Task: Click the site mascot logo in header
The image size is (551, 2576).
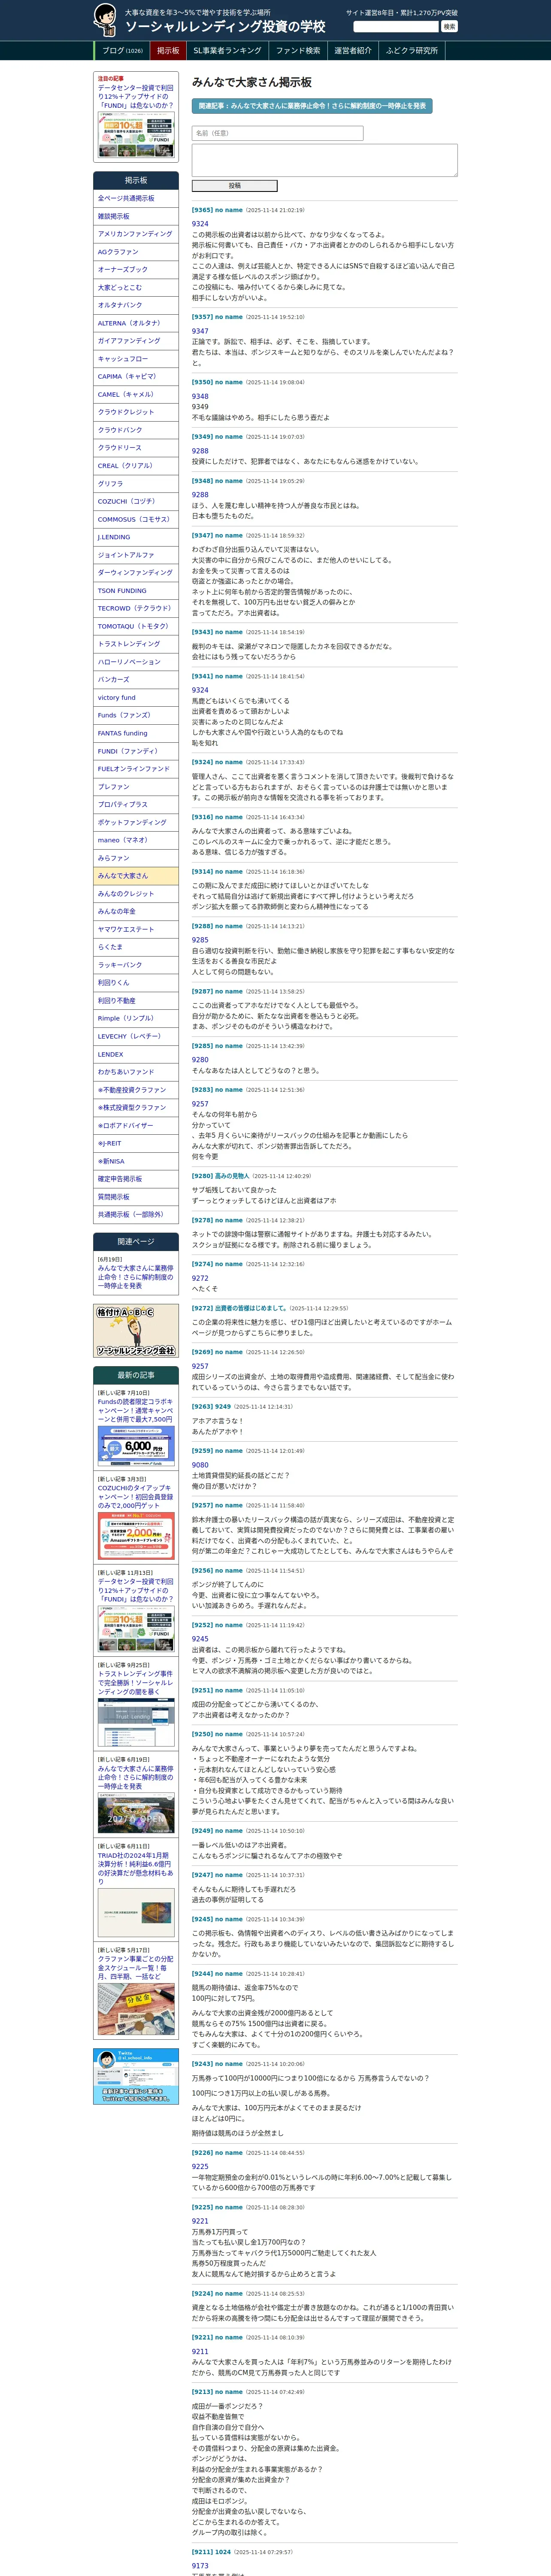Action: (x=105, y=20)
